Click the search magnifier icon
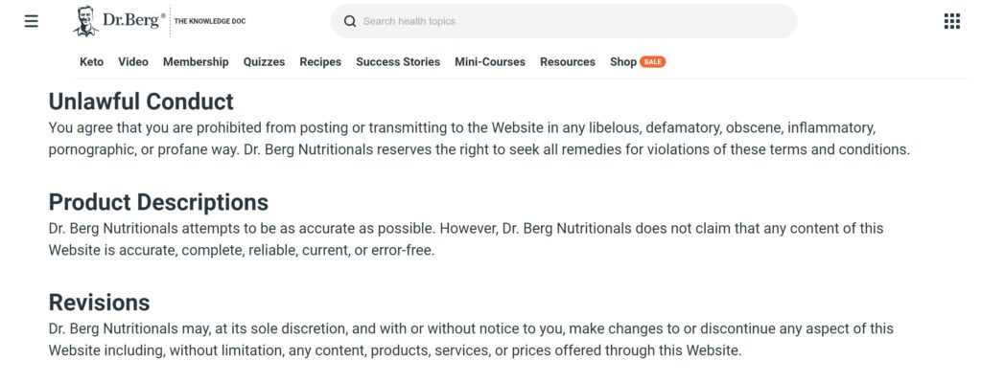982x383 pixels. point(350,21)
